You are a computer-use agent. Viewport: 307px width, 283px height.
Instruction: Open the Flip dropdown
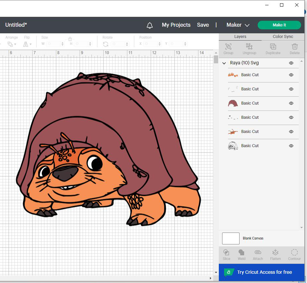[27, 44]
